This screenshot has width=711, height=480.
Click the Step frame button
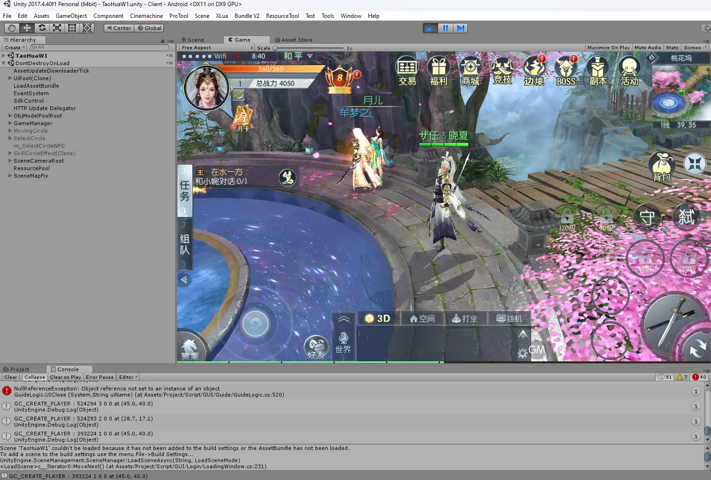461,28
